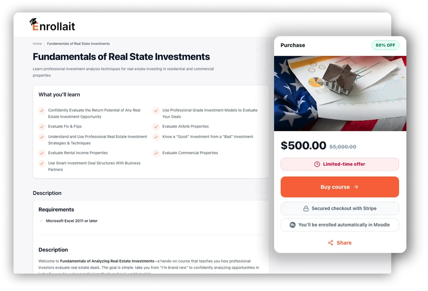Toggle the check beside Use Professional Grade Investment Models

[x=156, y=110]
